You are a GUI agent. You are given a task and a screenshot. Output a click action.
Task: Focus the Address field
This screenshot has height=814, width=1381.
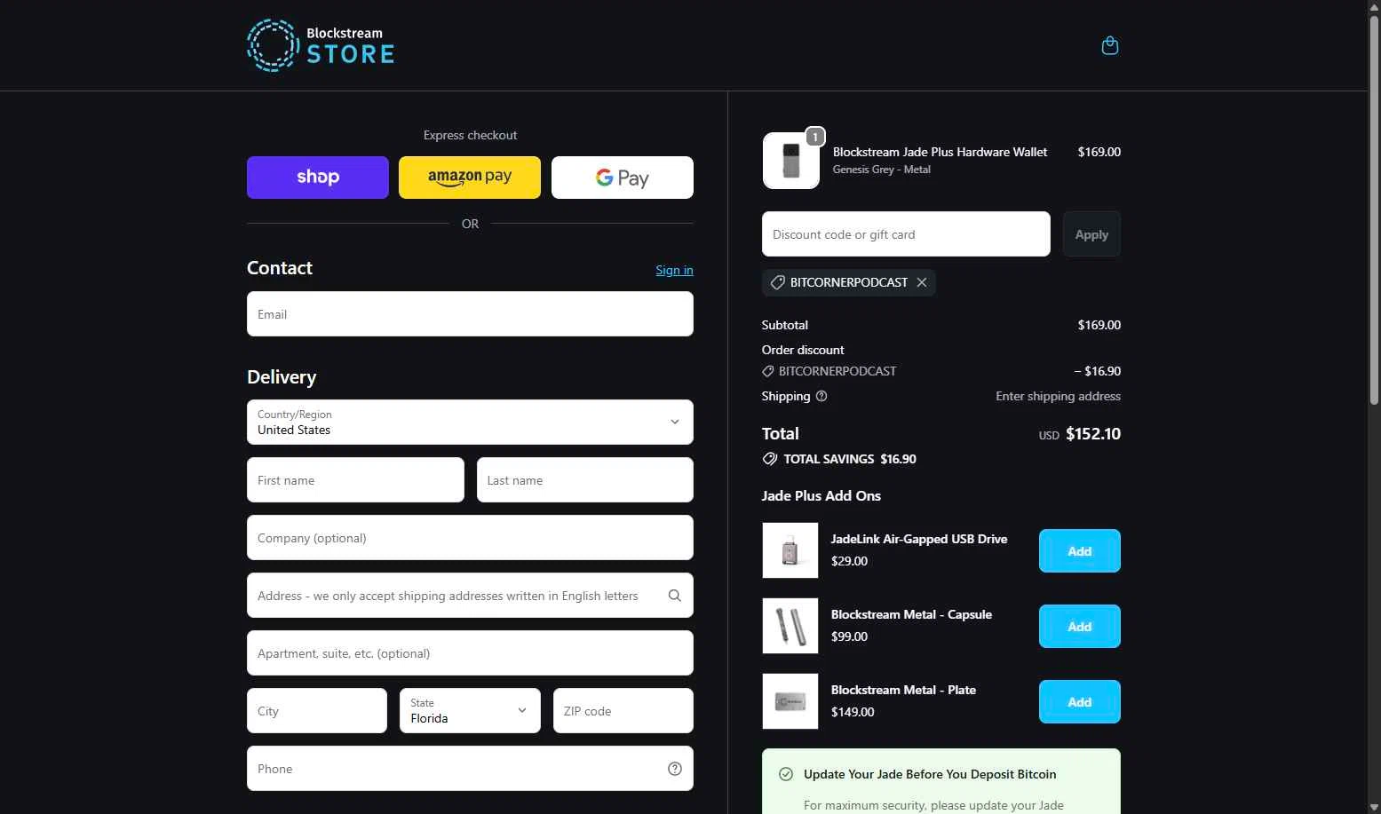point(470,596)
